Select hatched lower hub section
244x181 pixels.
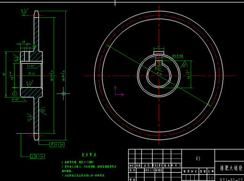click(x=31, y=92)
